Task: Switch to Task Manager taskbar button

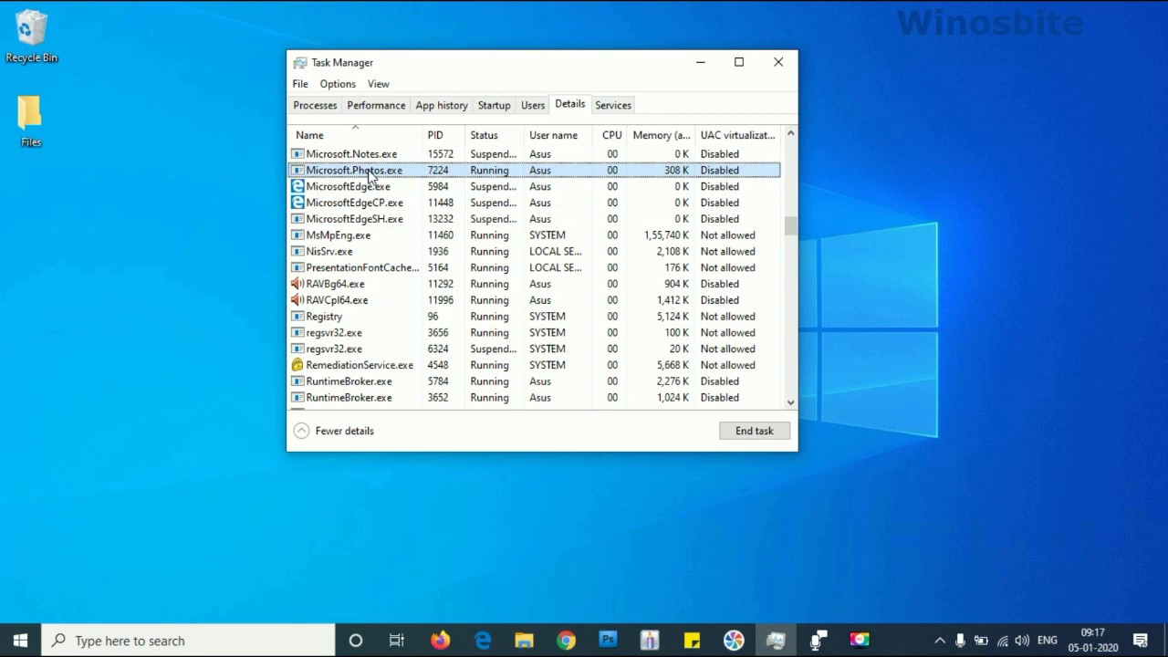Action: 776,641
